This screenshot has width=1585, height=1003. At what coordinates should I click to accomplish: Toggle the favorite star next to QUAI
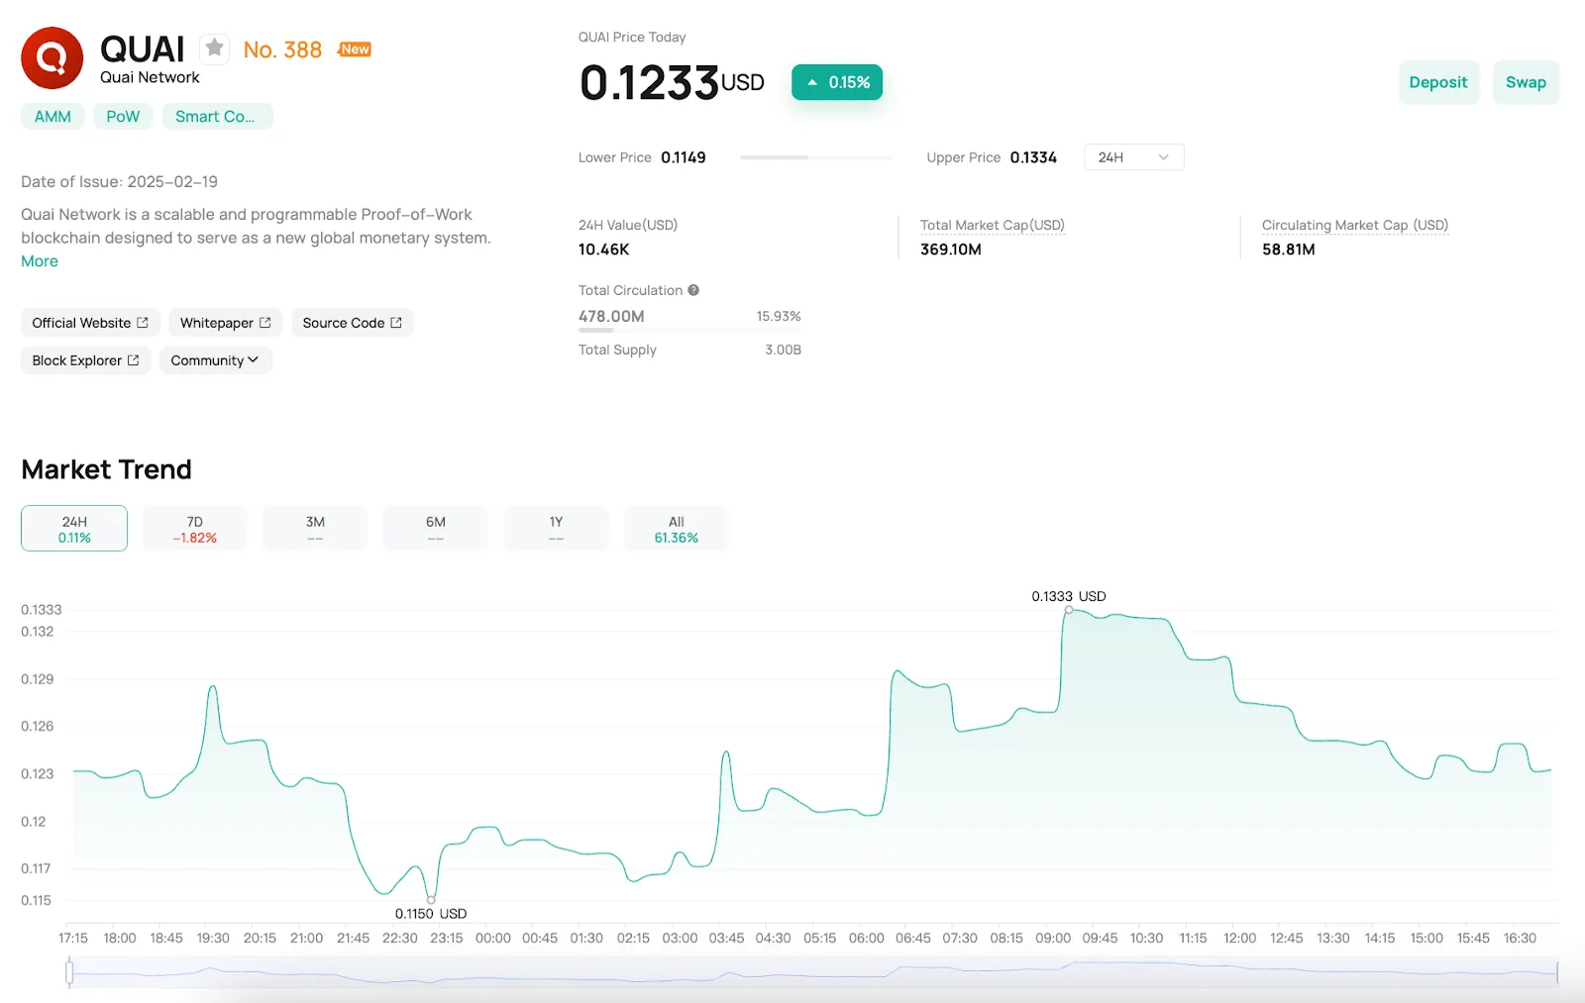[214, 49]
